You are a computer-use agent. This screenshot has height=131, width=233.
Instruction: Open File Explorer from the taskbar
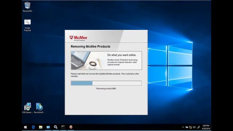40,127
